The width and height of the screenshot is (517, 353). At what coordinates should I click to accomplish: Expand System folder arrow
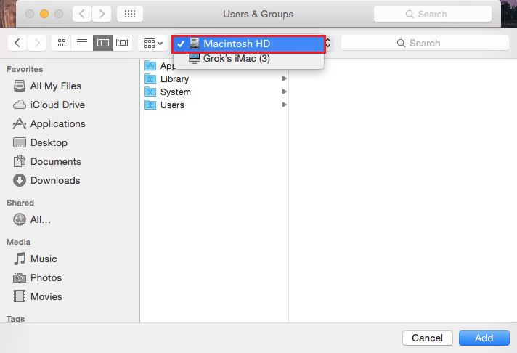coord(284,92)
